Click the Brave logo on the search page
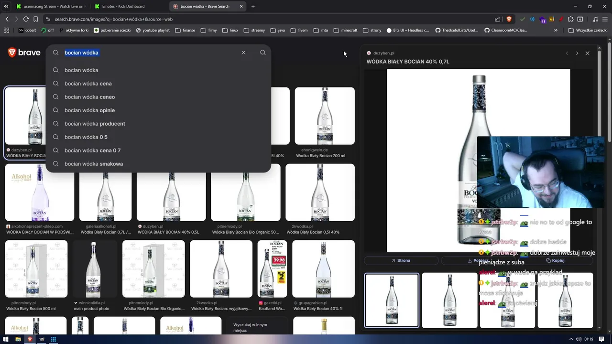The width and height of the screenshot is (612, 344). tap(24, 53)
